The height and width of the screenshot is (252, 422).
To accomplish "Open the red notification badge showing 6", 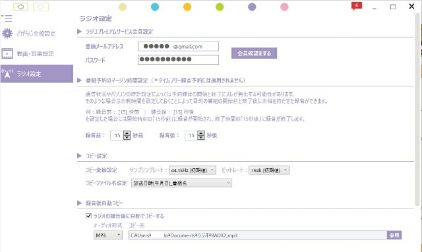I will coord(357,6).
